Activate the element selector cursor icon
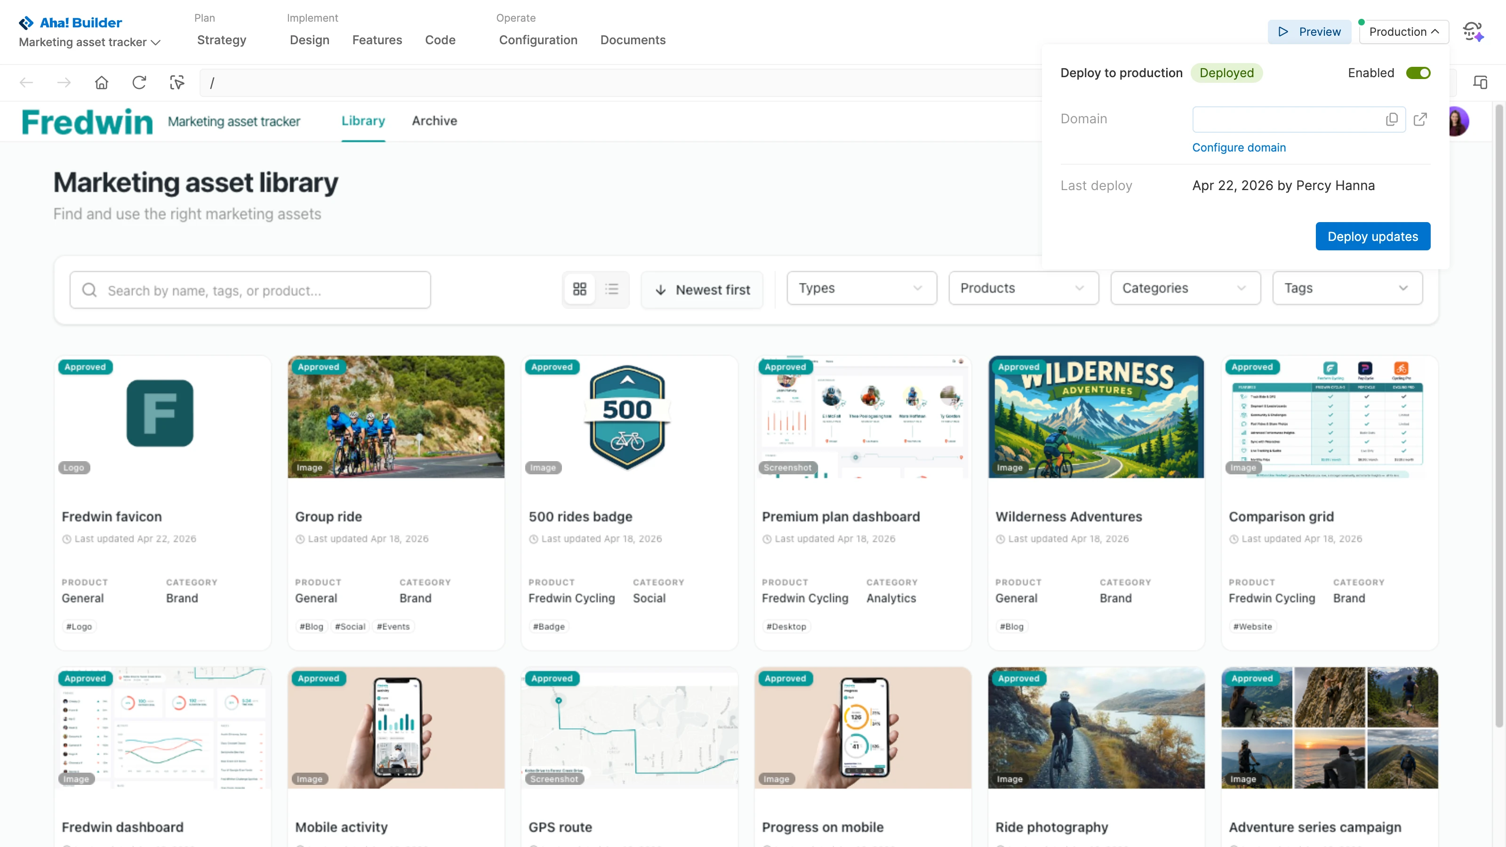This screenshot has width=1506, height=847. [176, 82]
